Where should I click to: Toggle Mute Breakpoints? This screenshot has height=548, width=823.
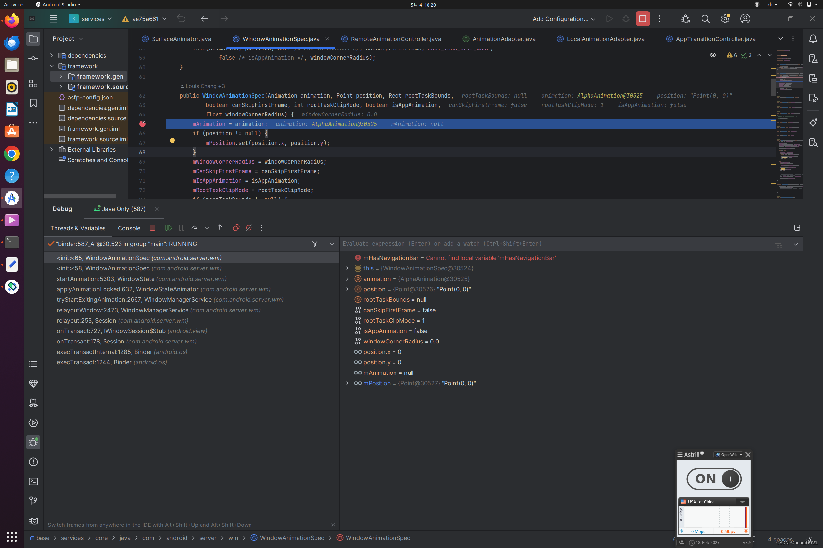(249, 228)
